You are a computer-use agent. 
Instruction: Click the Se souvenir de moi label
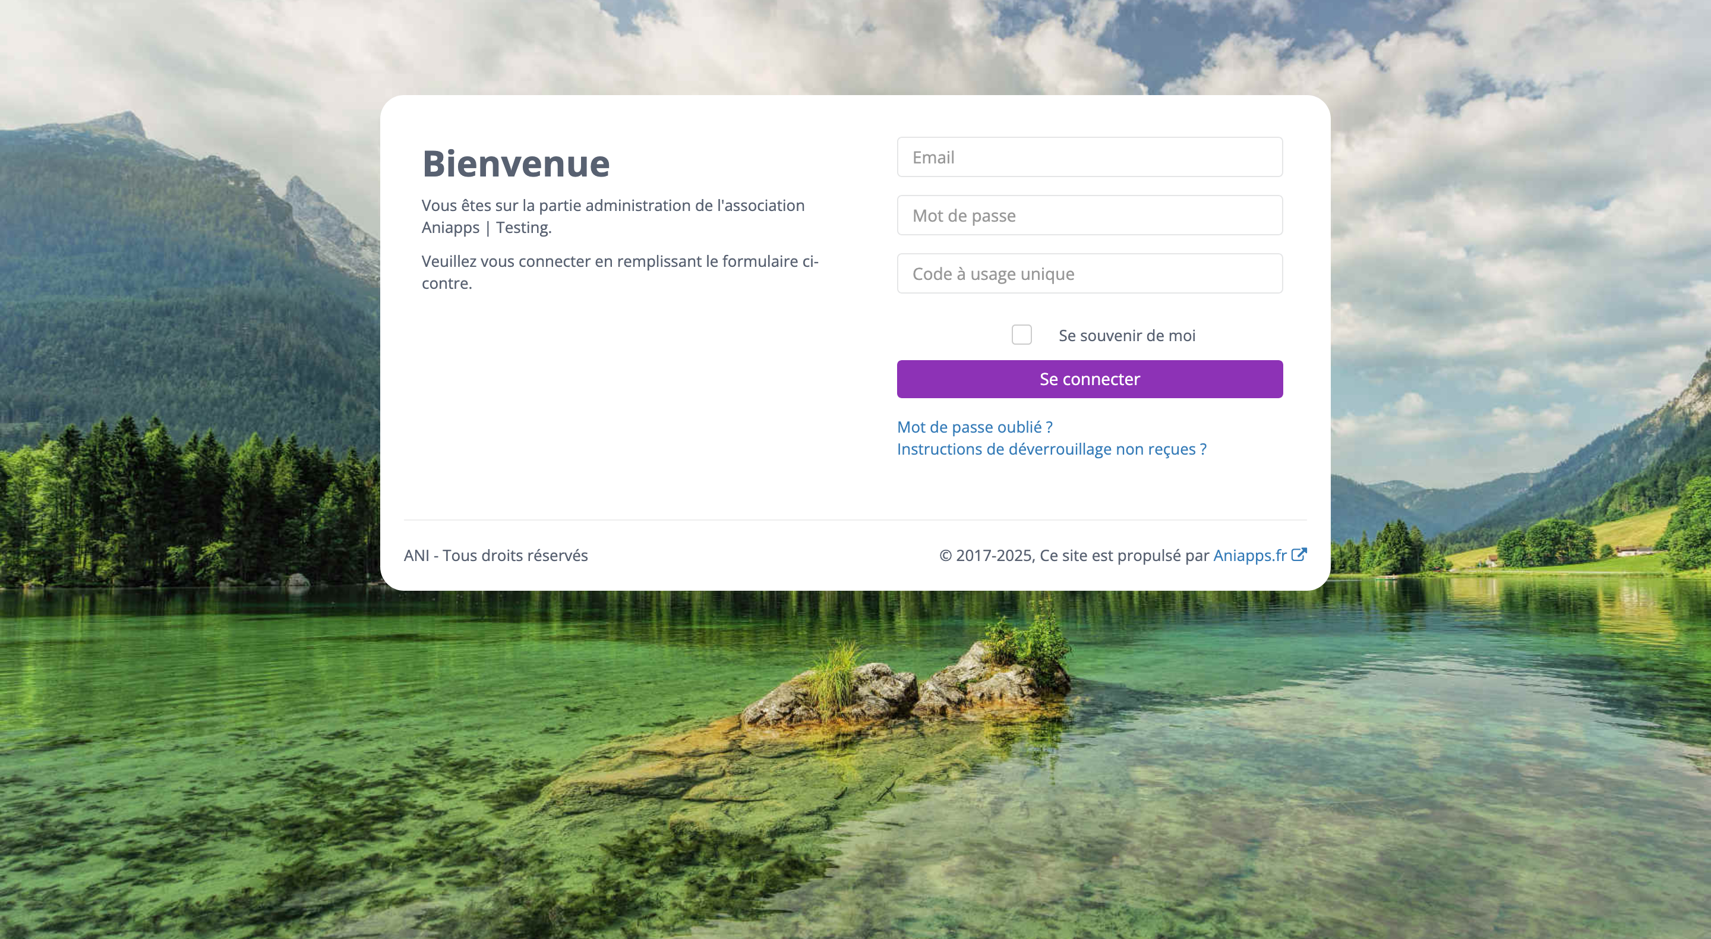1126,336
